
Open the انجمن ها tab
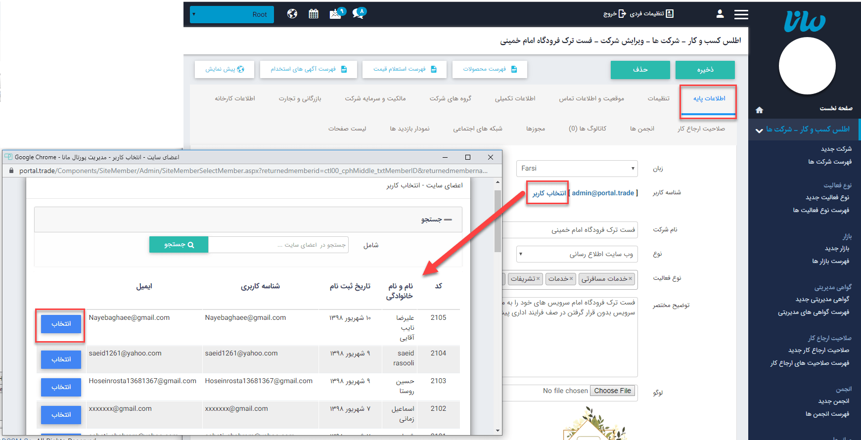[642, 129]
